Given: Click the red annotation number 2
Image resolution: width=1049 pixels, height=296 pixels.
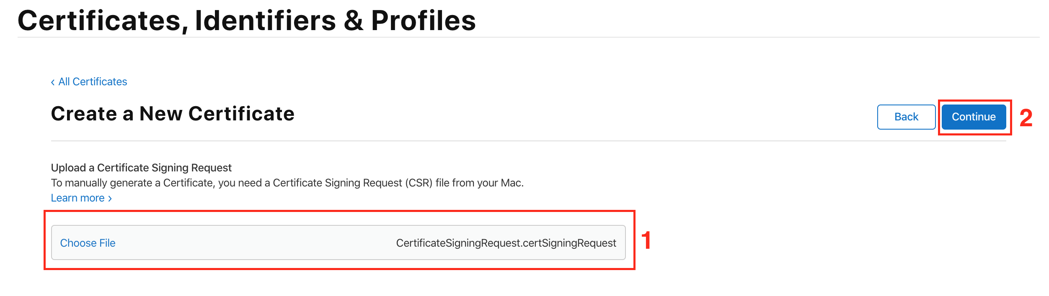Looking at the screenshot, I should coord(1026,118).
